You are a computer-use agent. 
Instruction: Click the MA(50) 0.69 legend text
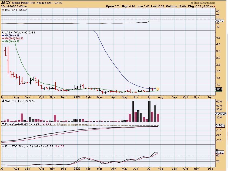pos(12,35)
